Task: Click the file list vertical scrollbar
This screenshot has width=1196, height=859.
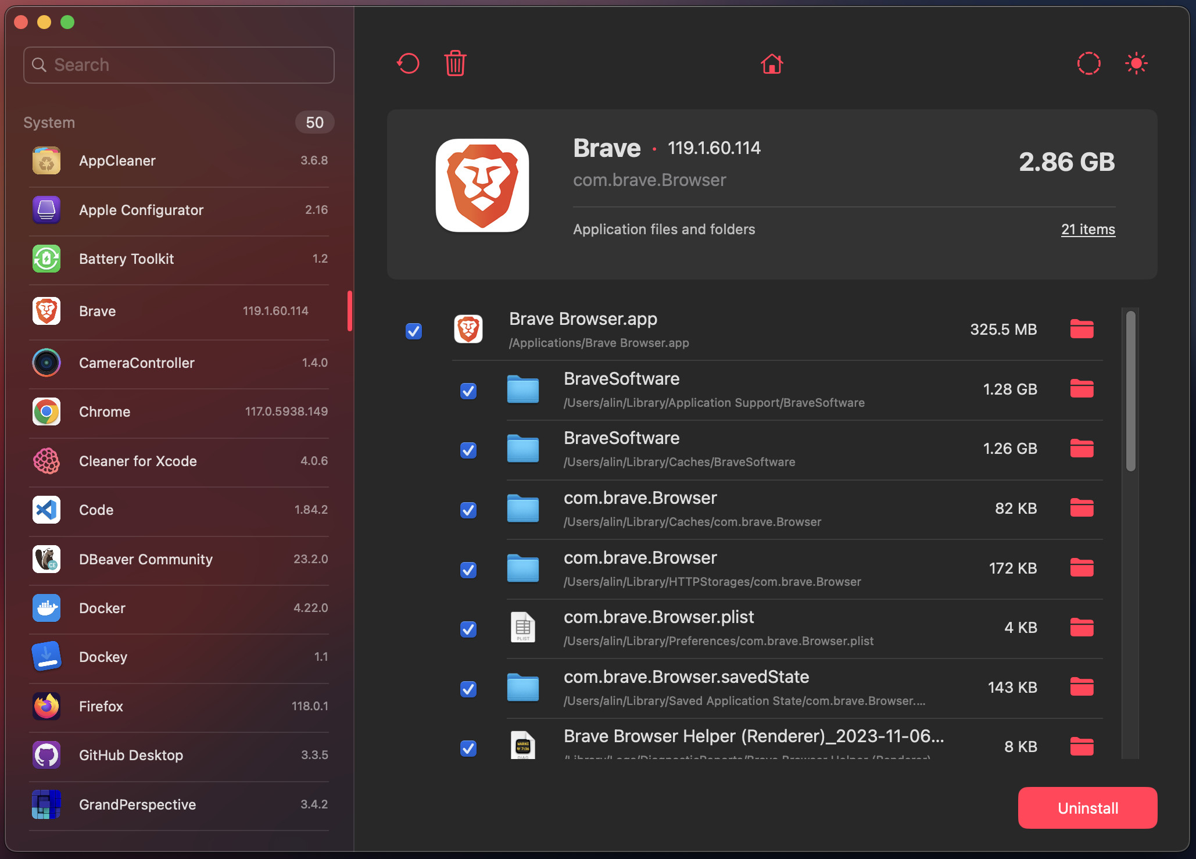Action: 1130,391
